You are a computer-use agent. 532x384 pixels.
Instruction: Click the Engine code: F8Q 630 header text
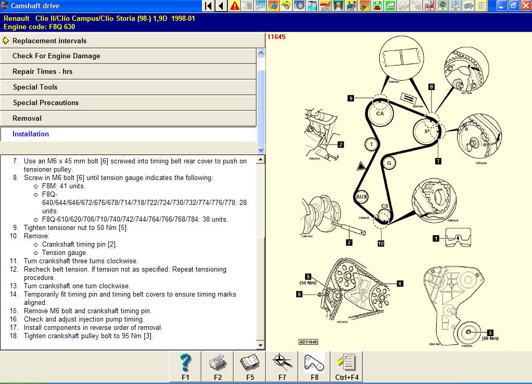40,27
